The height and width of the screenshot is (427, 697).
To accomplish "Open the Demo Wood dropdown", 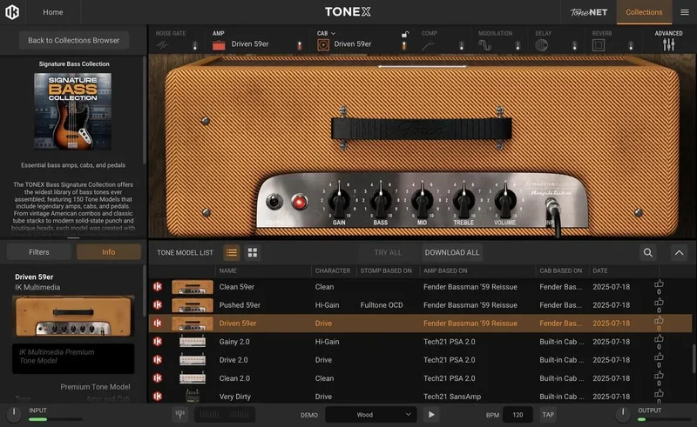I will (x=371, y=415).
